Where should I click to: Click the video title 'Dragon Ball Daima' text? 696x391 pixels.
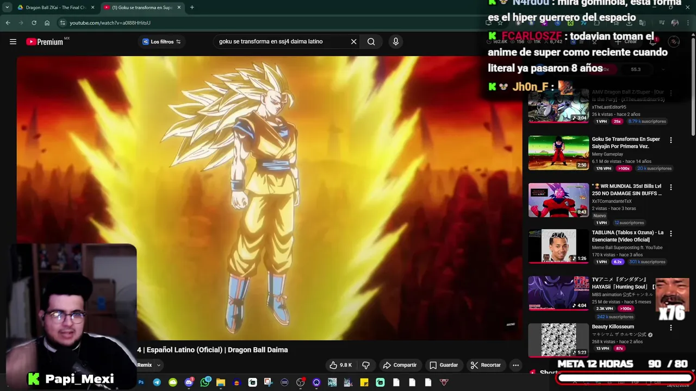pyautogui.click(x=258, y=350)
